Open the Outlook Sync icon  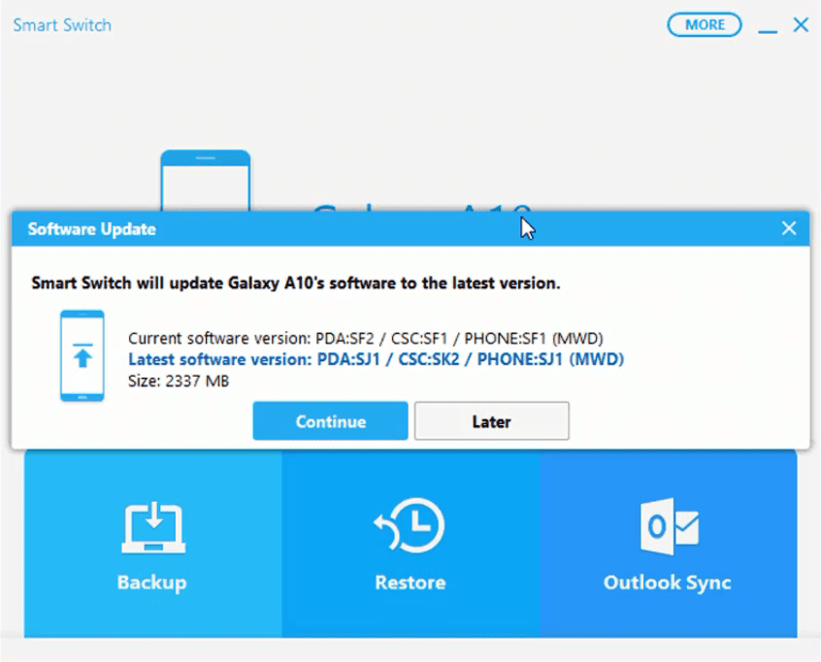point(670,526)
